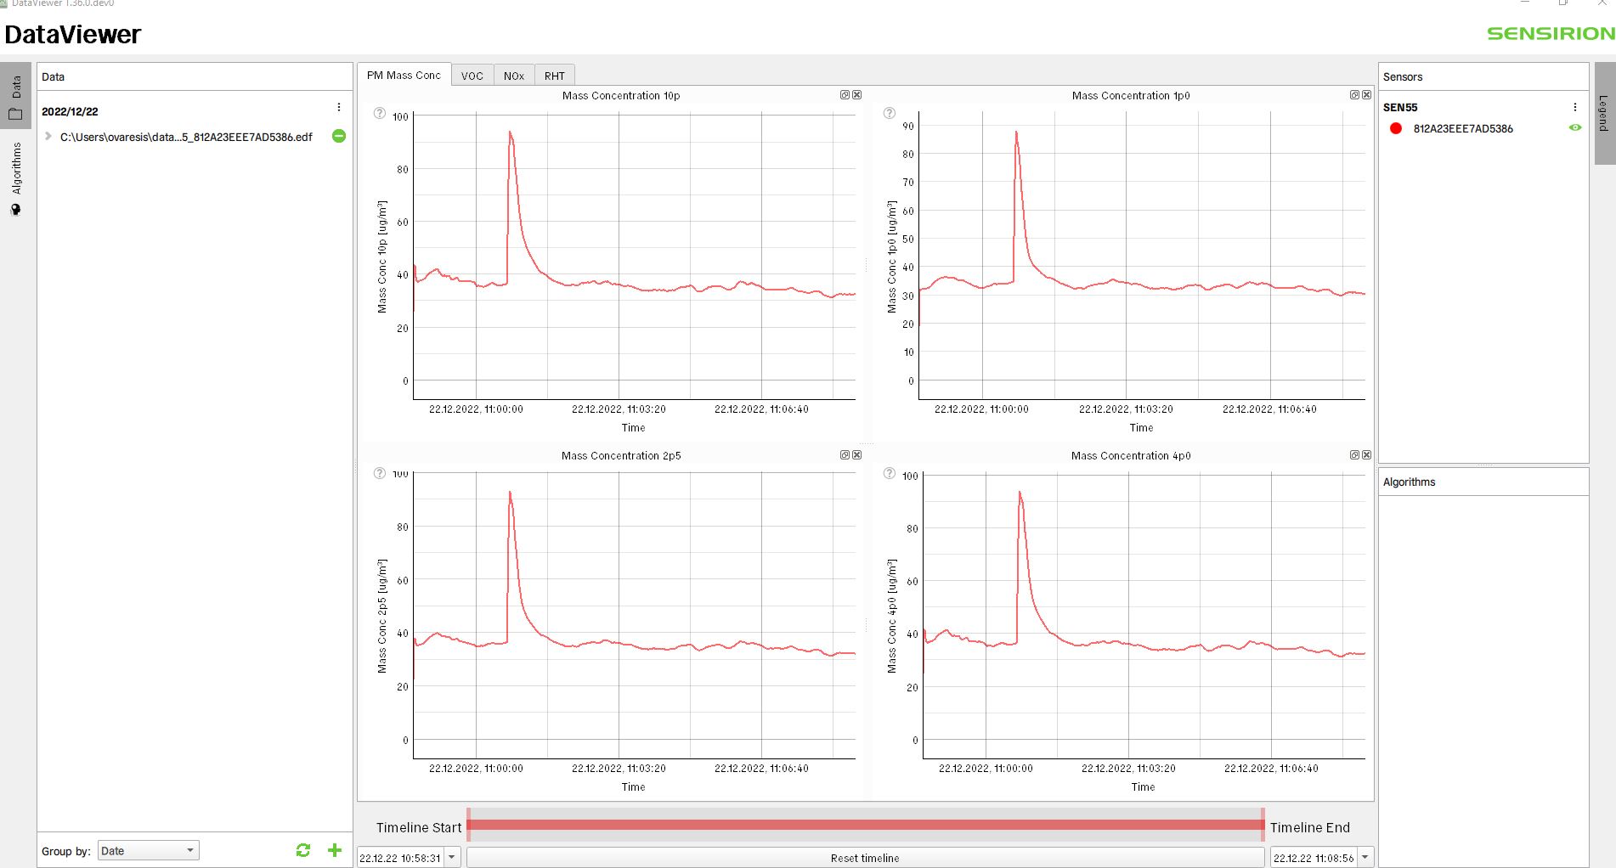The image size is (1616, 868).
Task: Click the green refresh data icon
Action: tap(303, 850)
